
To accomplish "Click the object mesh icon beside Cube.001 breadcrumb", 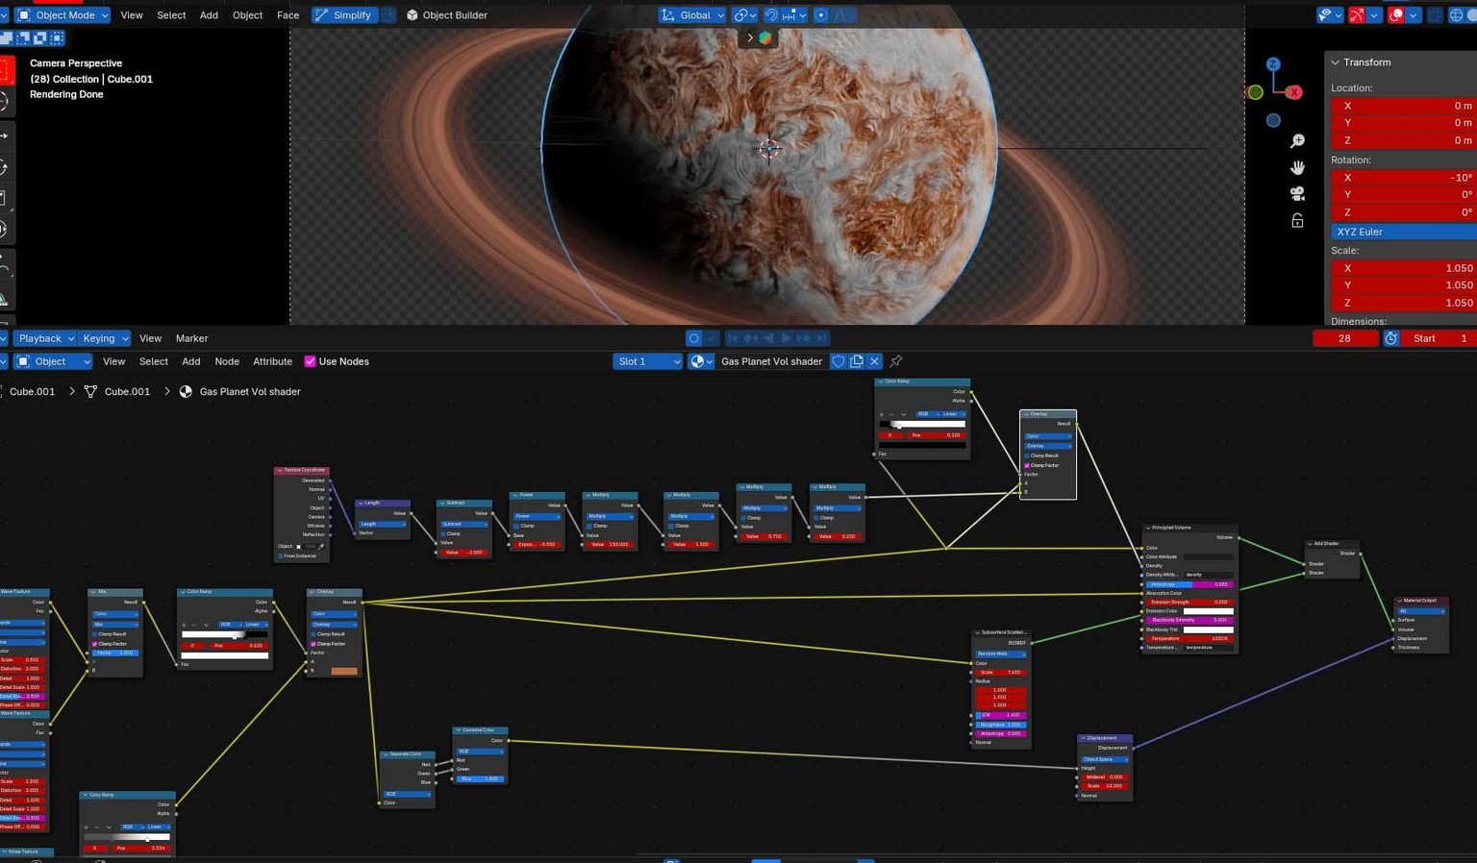I will (x=90, y=392).
